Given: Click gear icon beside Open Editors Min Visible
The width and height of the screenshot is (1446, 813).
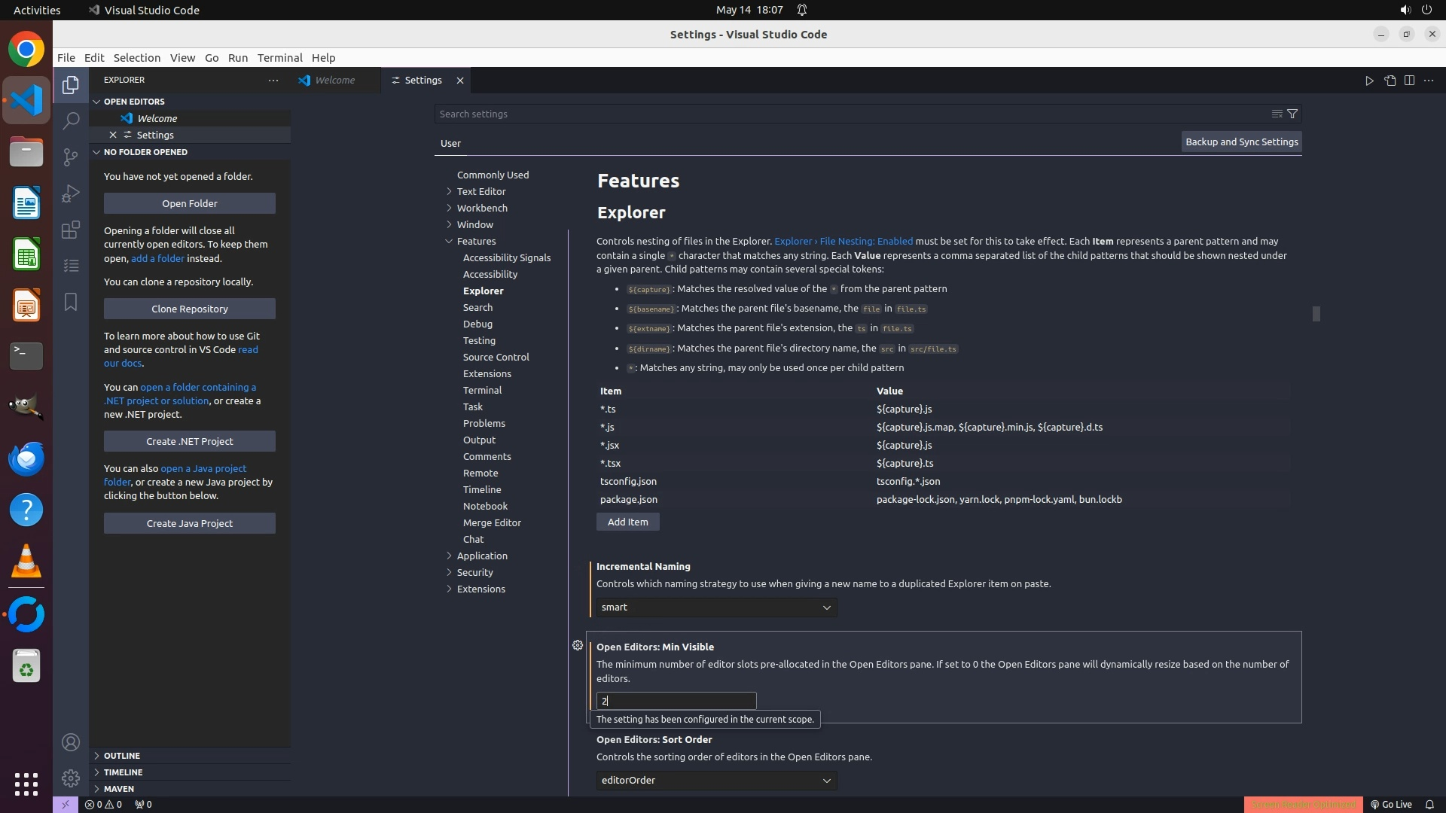Looking at the screenshot, I should 578,646.
